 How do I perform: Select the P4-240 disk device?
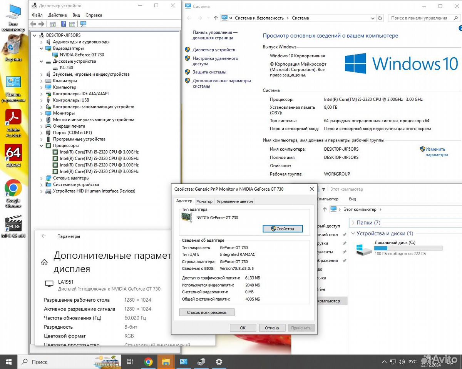pos(66,68)
